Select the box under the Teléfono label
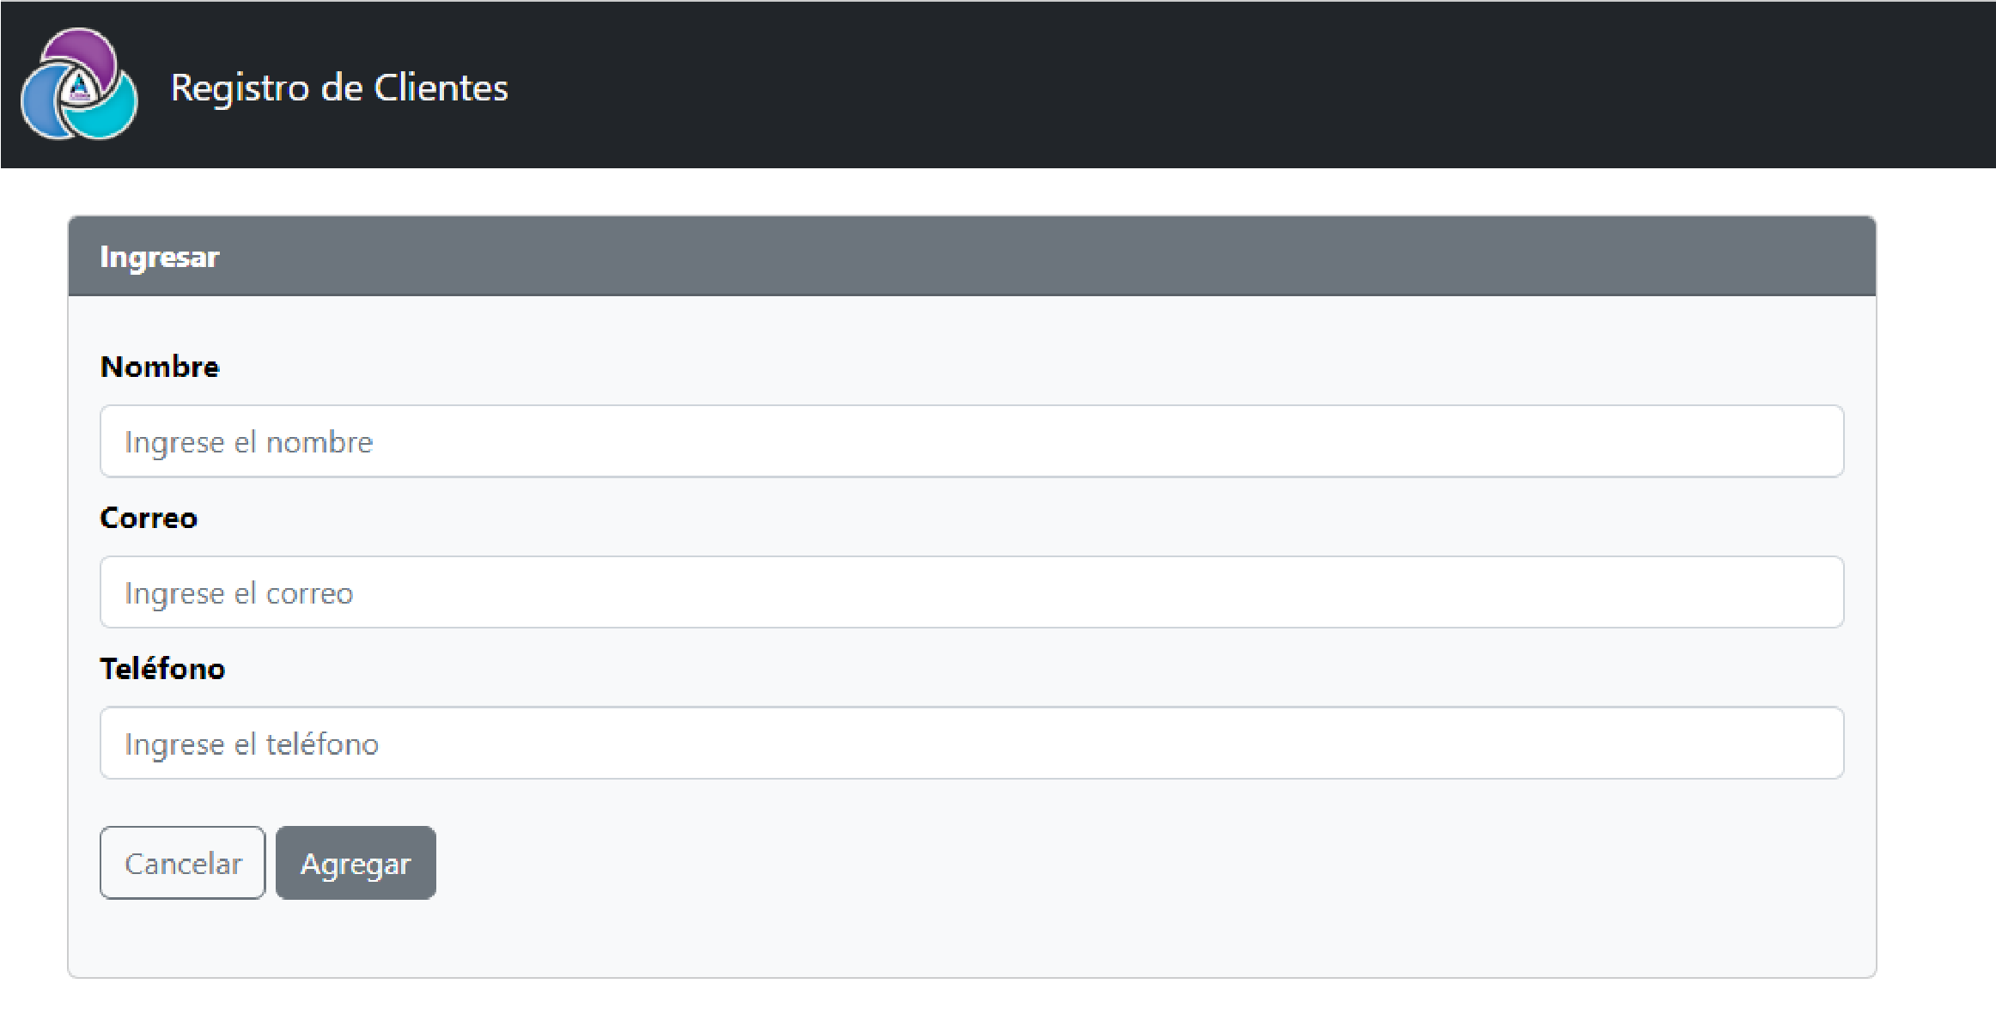 click(971, 744)
